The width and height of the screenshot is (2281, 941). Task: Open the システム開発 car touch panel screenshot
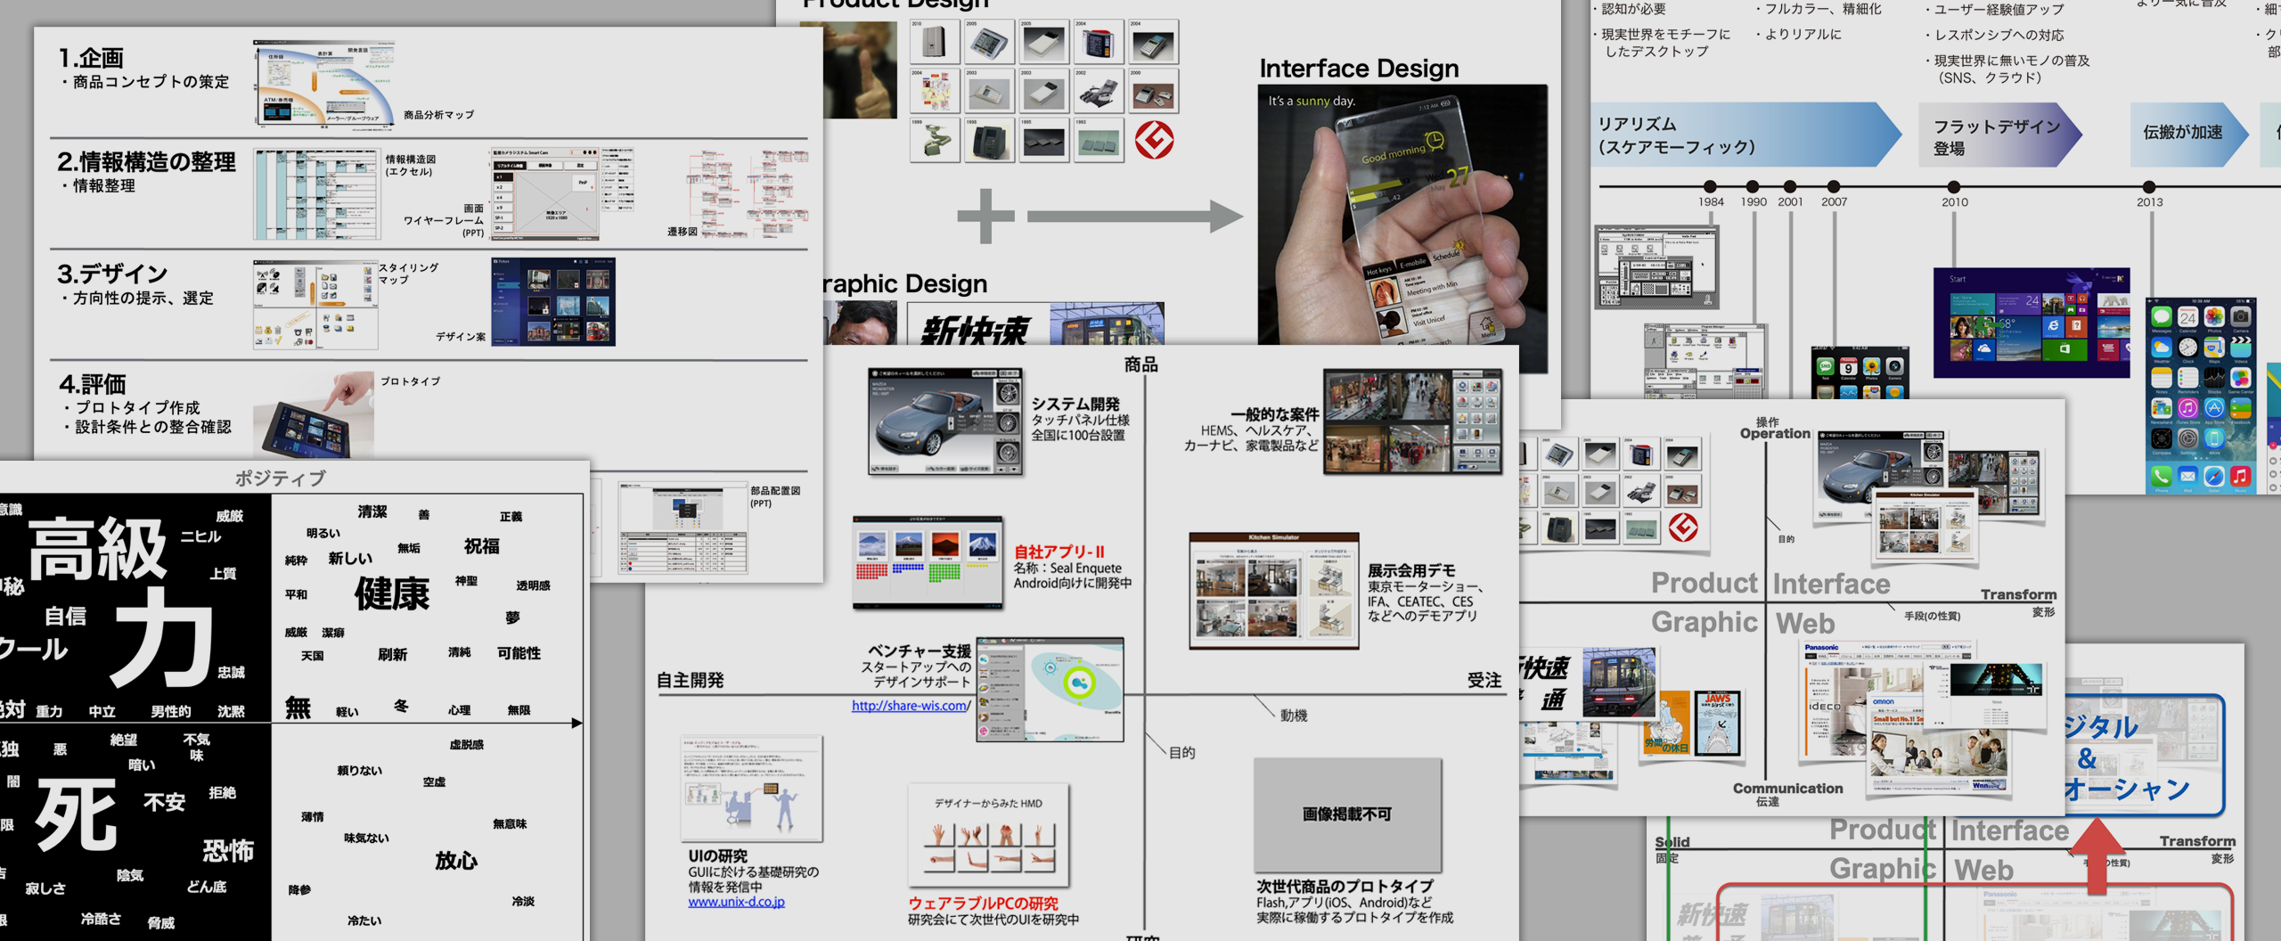944,421
